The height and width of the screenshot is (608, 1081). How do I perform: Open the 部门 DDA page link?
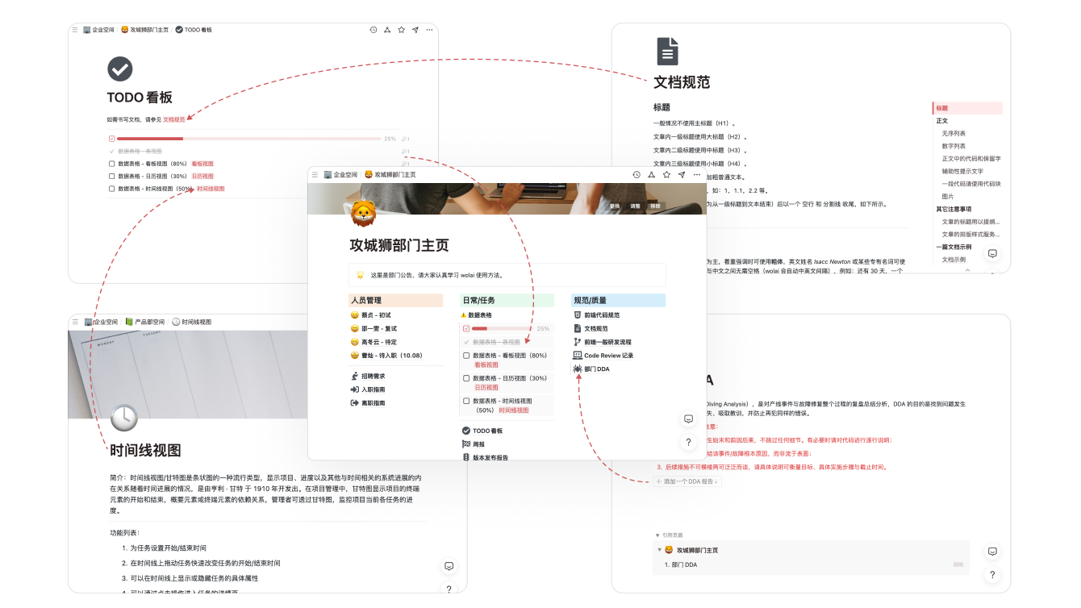point(596,369)
